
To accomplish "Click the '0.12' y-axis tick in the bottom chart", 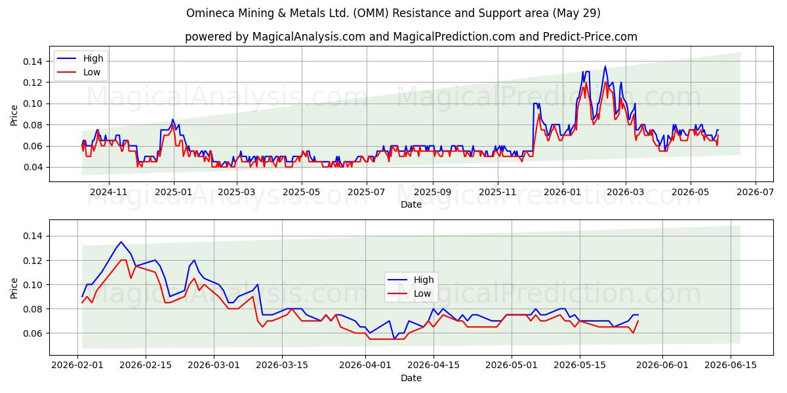I will (x=33, y=261).
